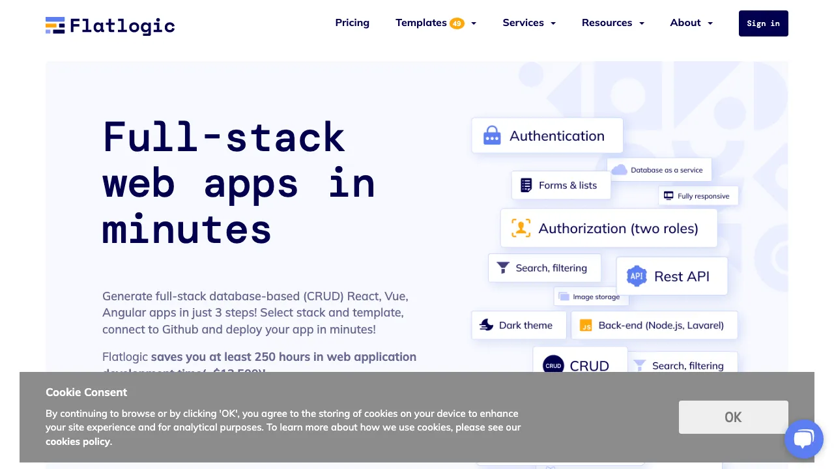
Task: Click the Image storage icon
Action: (564, 296)
